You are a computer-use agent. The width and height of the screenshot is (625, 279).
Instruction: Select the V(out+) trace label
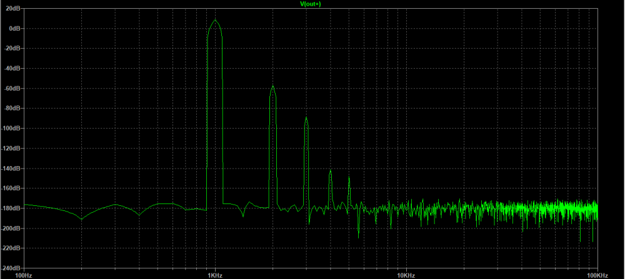310,4
